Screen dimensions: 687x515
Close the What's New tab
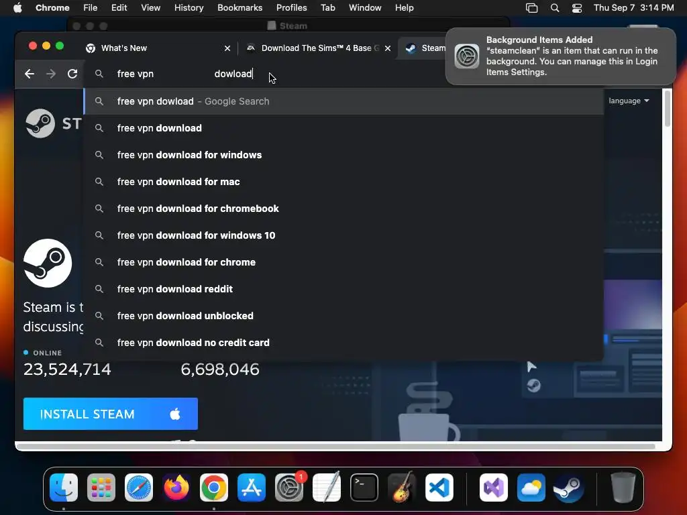pos(227,48)
